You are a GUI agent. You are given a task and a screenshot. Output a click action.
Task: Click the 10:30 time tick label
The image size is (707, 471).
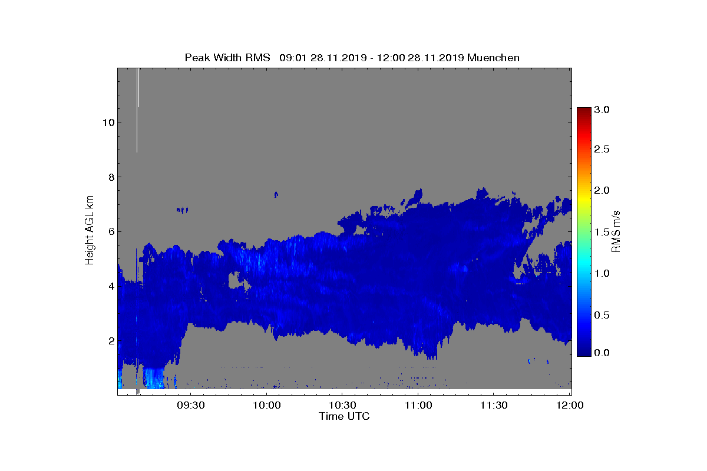click(x=342, y=406)
